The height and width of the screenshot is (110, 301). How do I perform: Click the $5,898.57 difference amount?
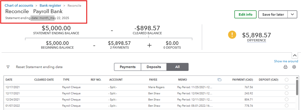(x=256, y=35)
